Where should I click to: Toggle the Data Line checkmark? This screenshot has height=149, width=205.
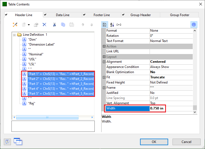pyautogui.click(x=45, y=15)
